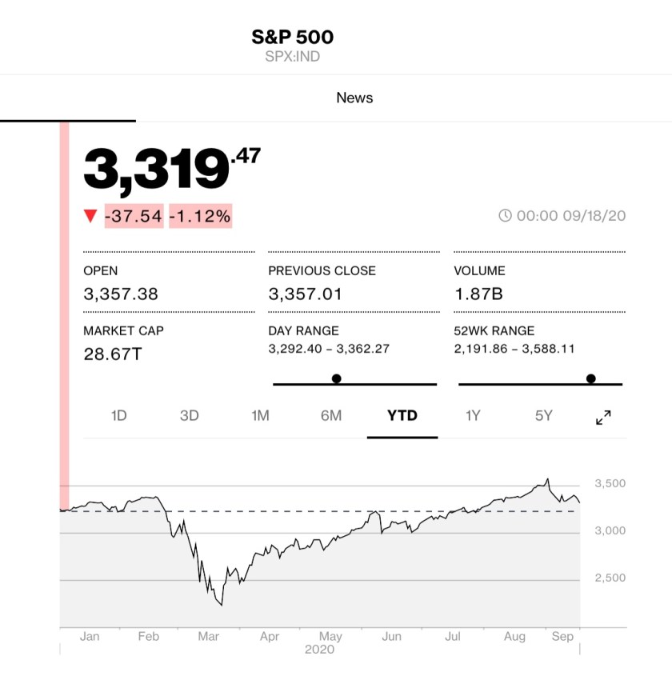Switch chart to 3D range

(189, 415)
